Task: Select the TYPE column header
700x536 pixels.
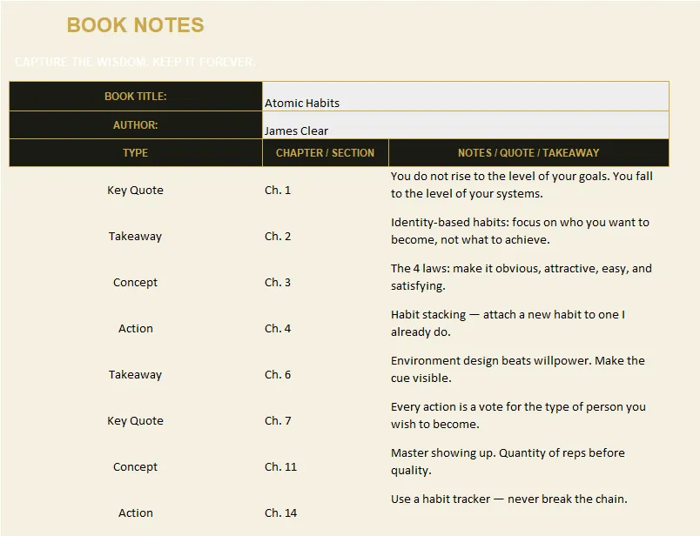Action: tap(136, 152)
